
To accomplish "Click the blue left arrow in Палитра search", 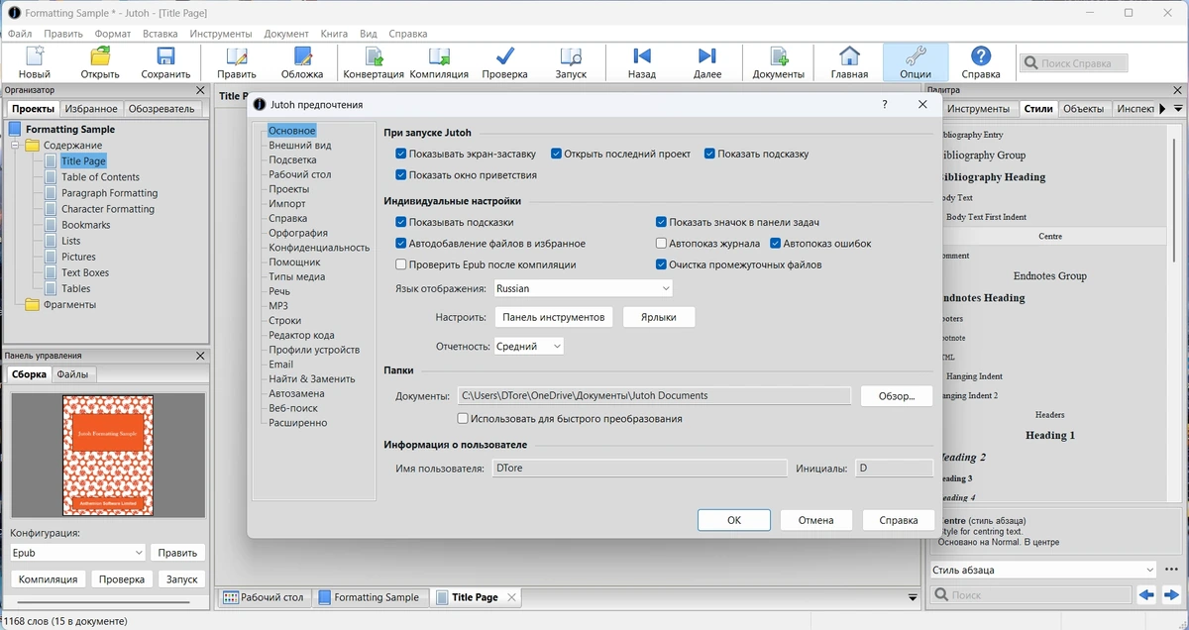I will (1146, 595).
